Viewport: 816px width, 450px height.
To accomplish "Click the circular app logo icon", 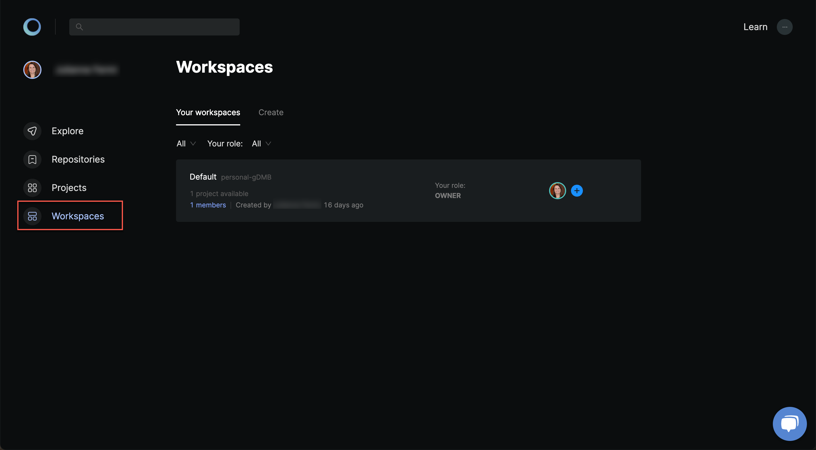I will [x=32, y=27].
